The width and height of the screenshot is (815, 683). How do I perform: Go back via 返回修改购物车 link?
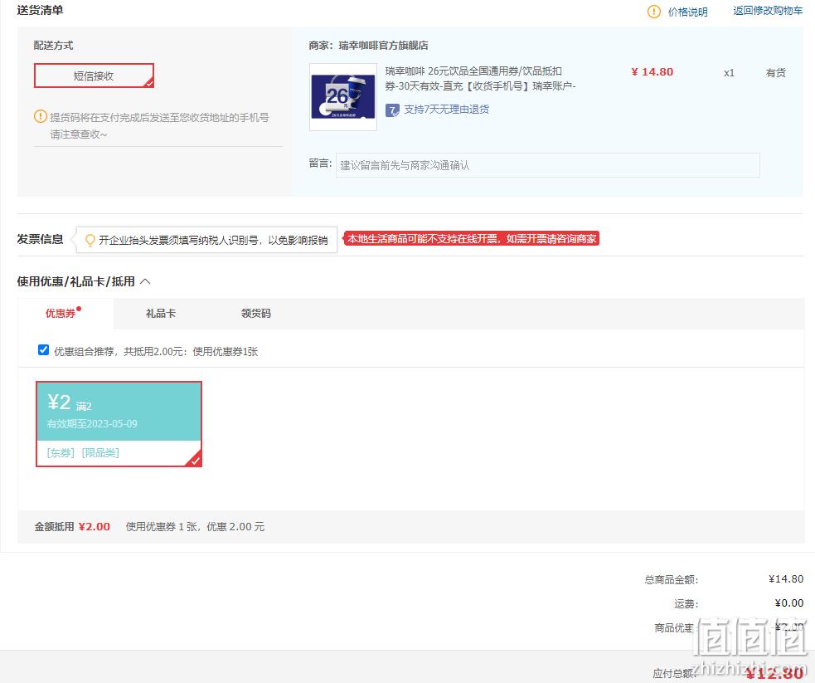tap(768, 11)
